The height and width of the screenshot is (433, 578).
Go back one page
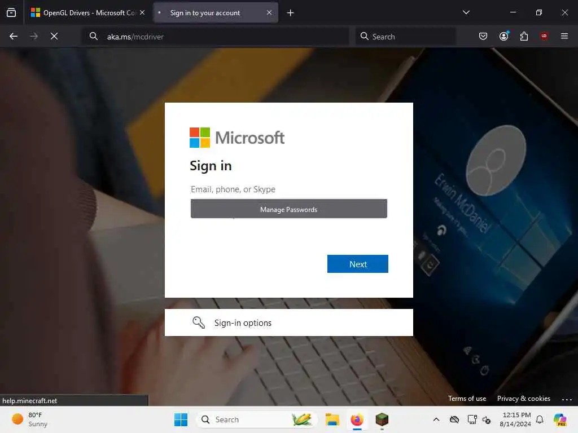14,36
